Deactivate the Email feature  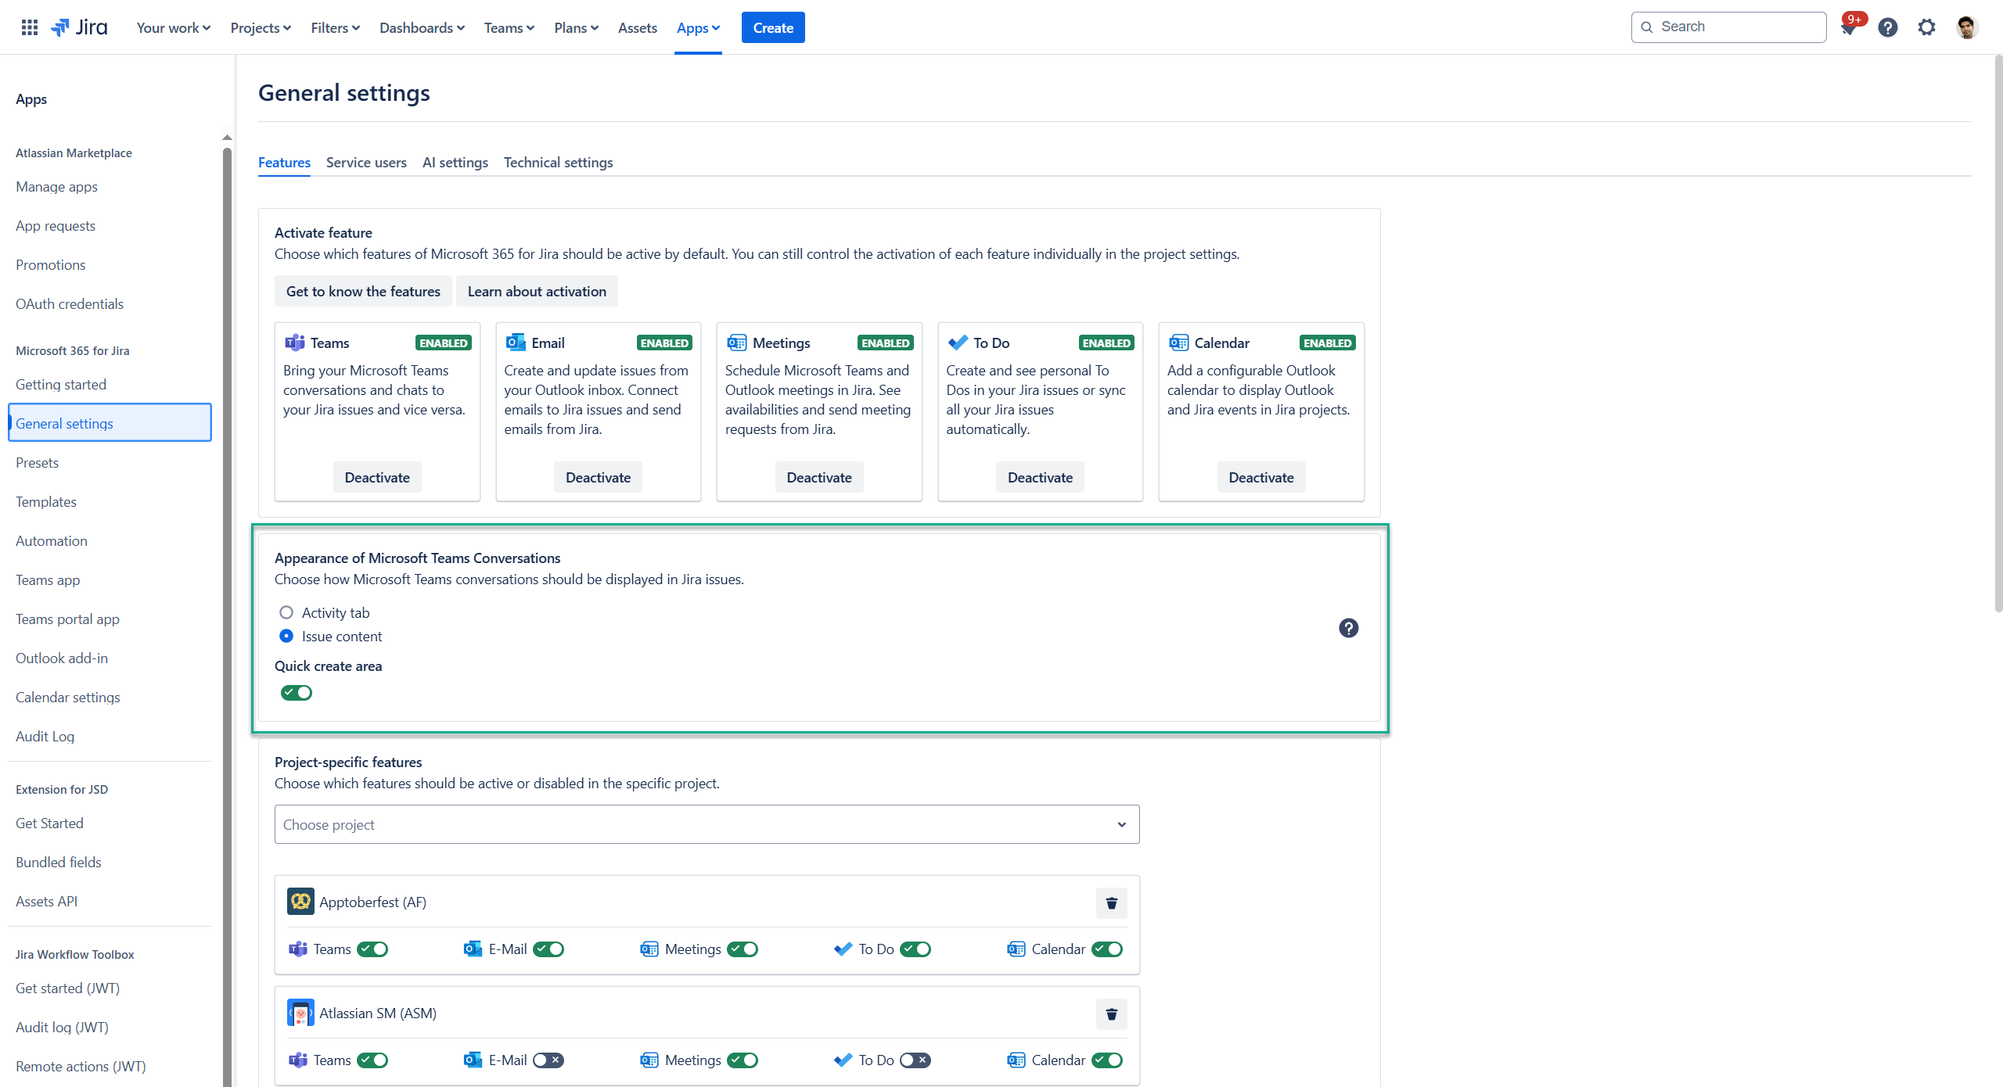(x=598, y=477)
